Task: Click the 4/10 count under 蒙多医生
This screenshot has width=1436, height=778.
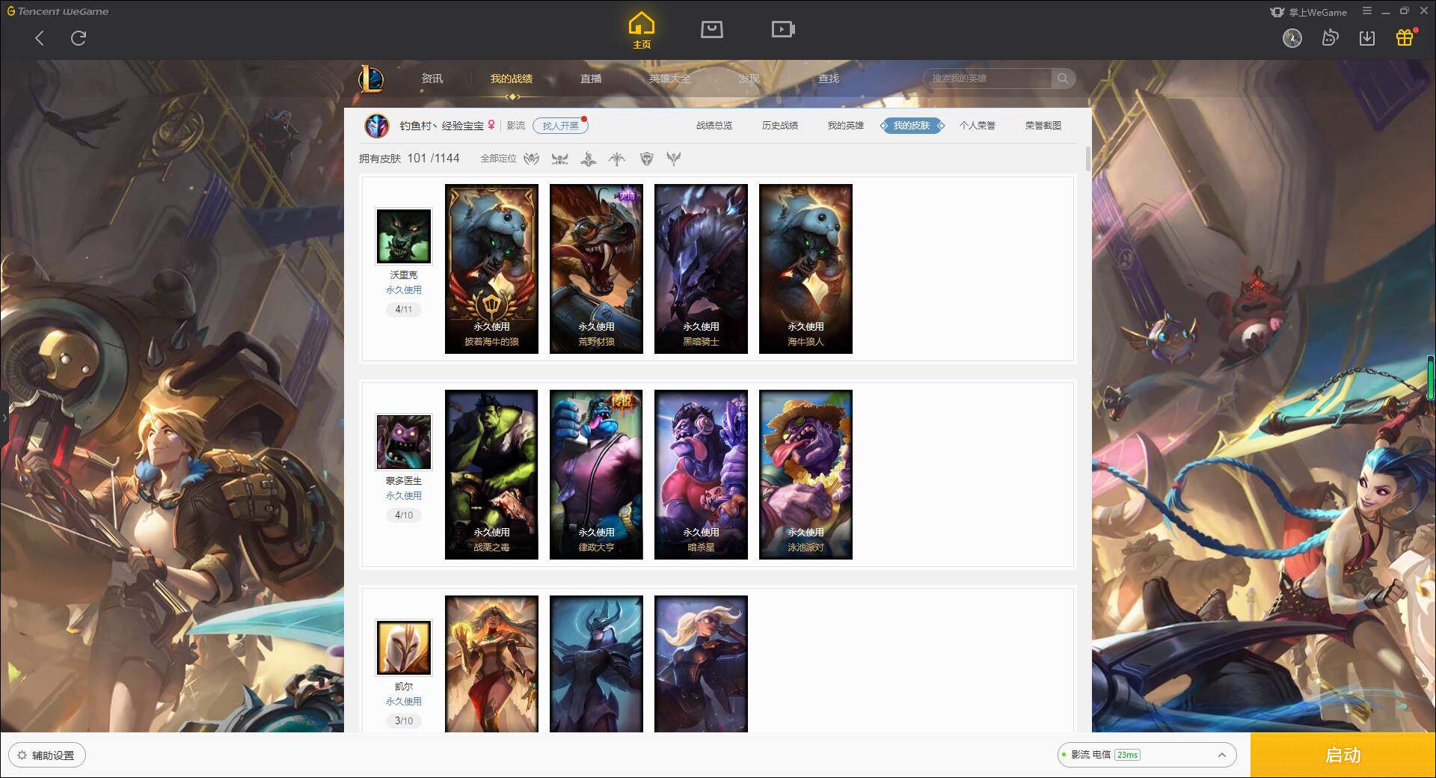Action: click(403, 515)
